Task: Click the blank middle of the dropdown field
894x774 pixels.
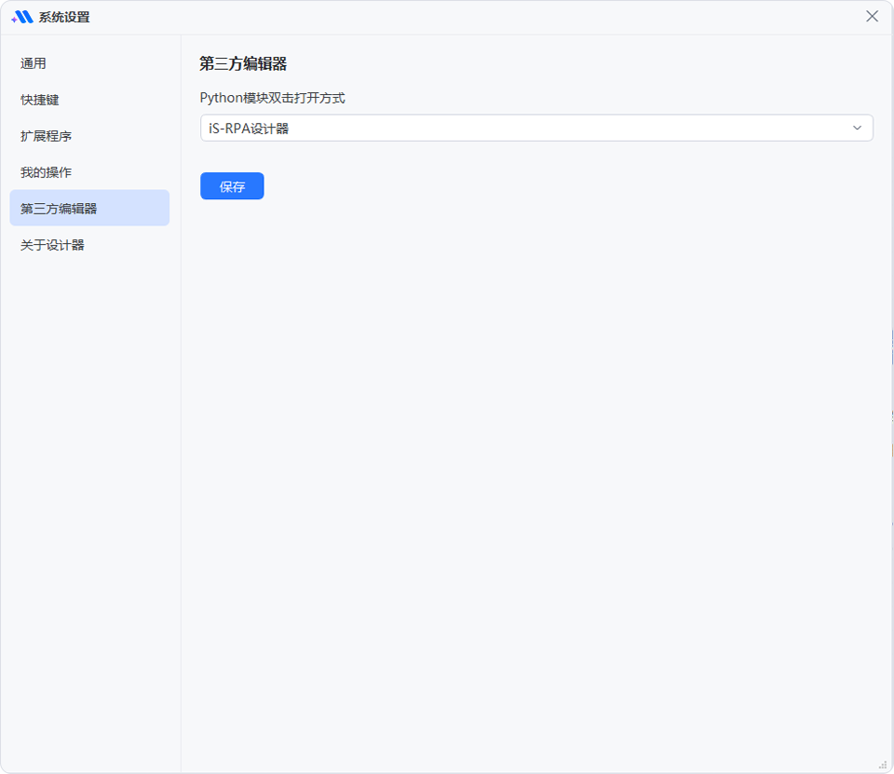Action: [559, 129]
